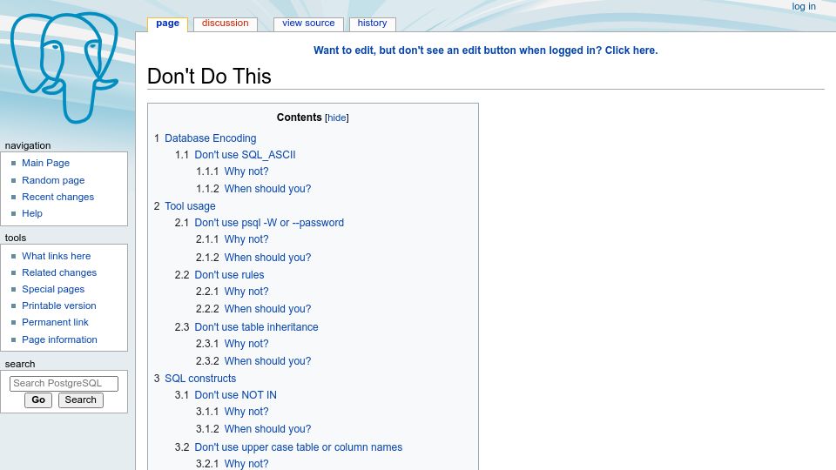This screenshot has width=836, height=470.
Task: Open the view source tab
Action: click(x=308, y=23)
